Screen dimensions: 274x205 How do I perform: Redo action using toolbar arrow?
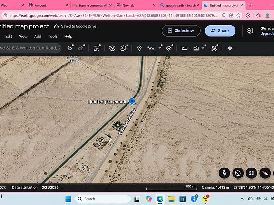point(81,48)
